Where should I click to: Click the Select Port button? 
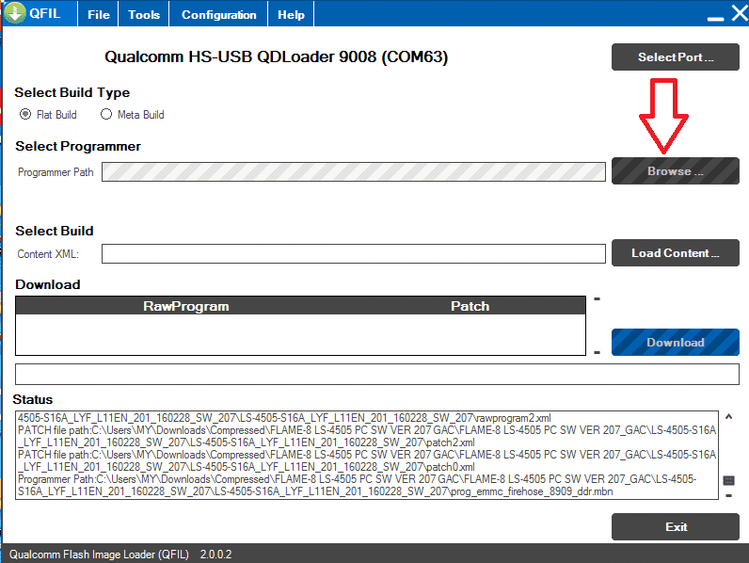[x=676, y=57]
